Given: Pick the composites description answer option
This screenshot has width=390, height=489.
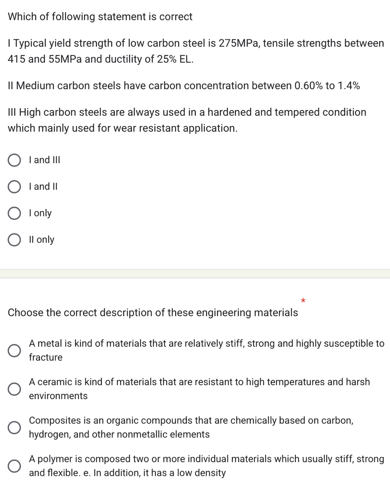Looking at the screenshot, I should point(14,427).
